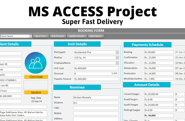The height and width of the screenshot is (121, 185).
Task: Click the Amount Details section header
Action: pyautogui.click(x=147, y=85)
